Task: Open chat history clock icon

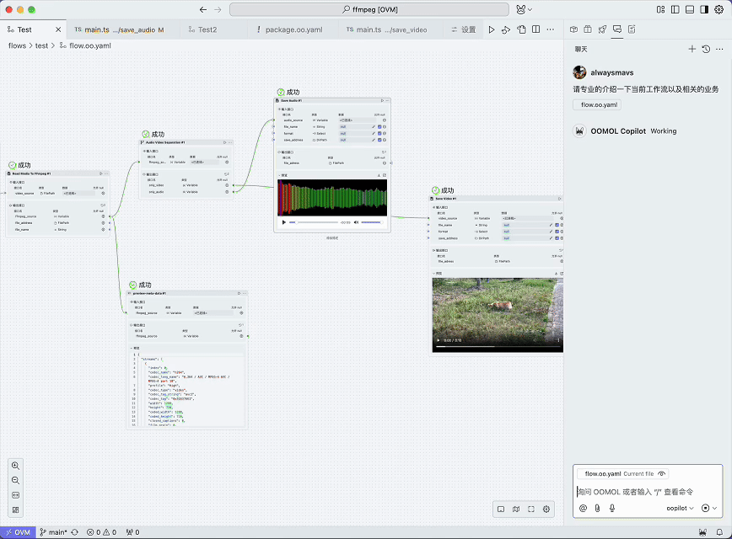Action: point(706,50)
